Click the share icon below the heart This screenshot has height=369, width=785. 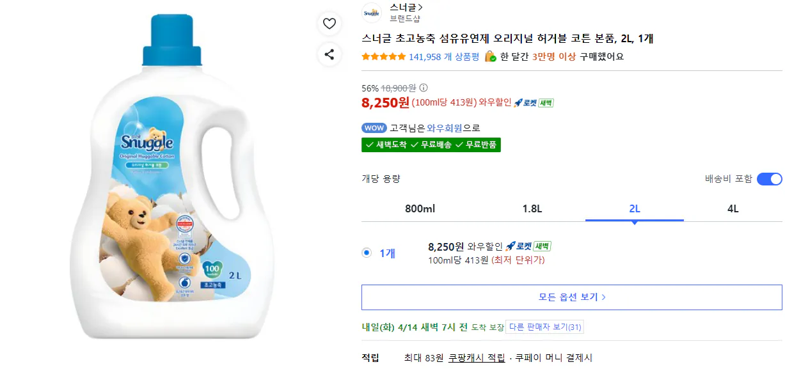click(x=329, y=54)
